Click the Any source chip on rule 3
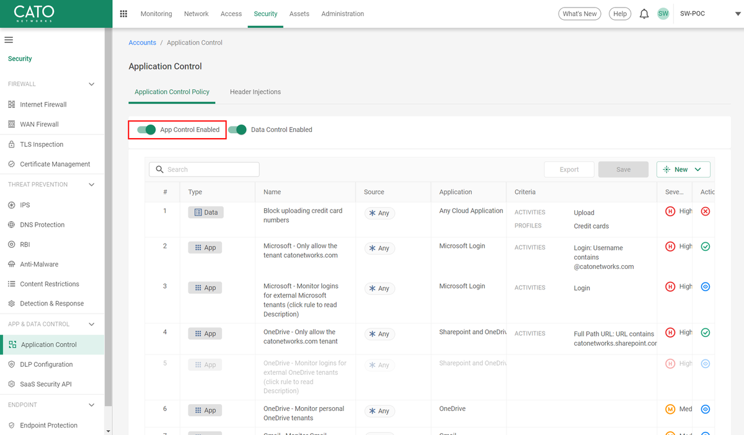 coord(379,288)
